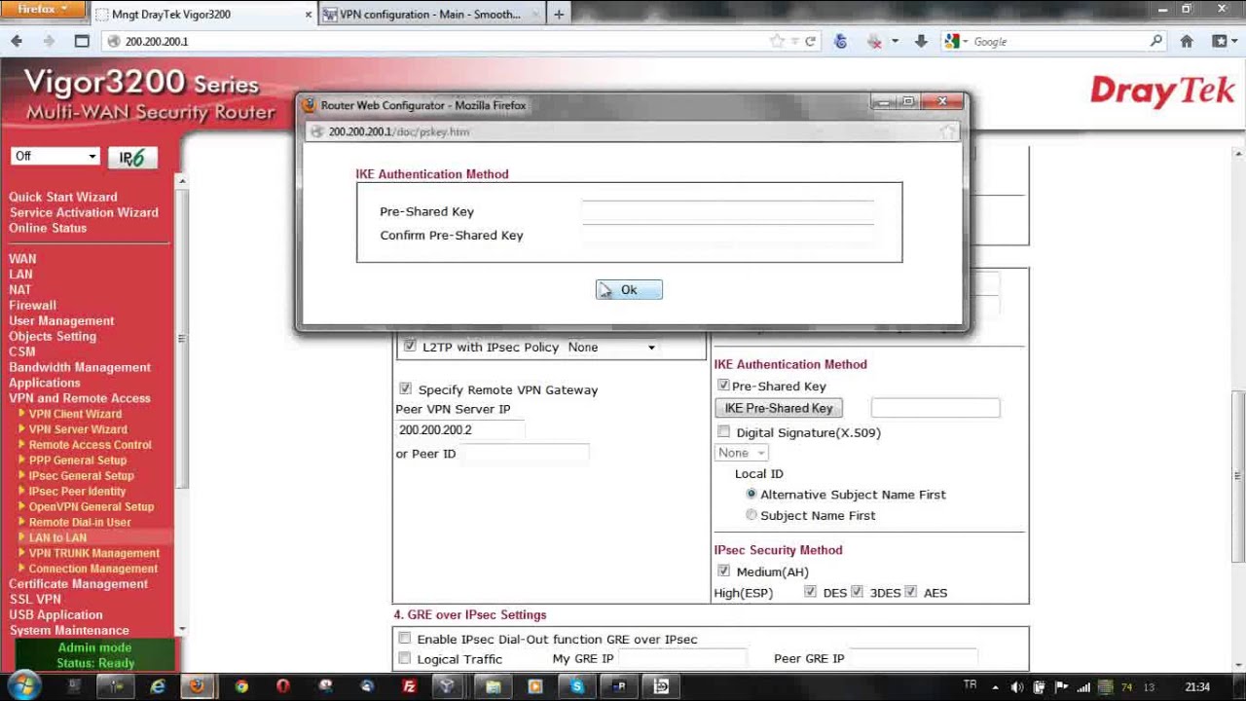Open FileZilla from the taskbar

(x=409, y=686)
